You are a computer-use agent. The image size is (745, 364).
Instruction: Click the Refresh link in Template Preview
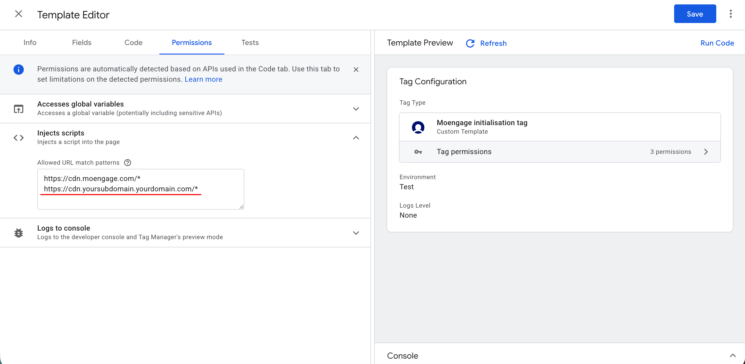click(x=493, y=43)
